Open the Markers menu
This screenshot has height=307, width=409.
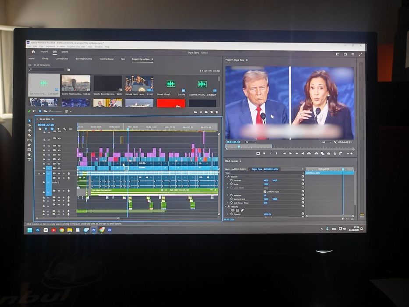61,46
